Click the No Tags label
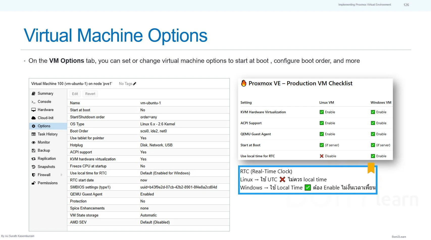Screen dimensions: 431x240 125,84
